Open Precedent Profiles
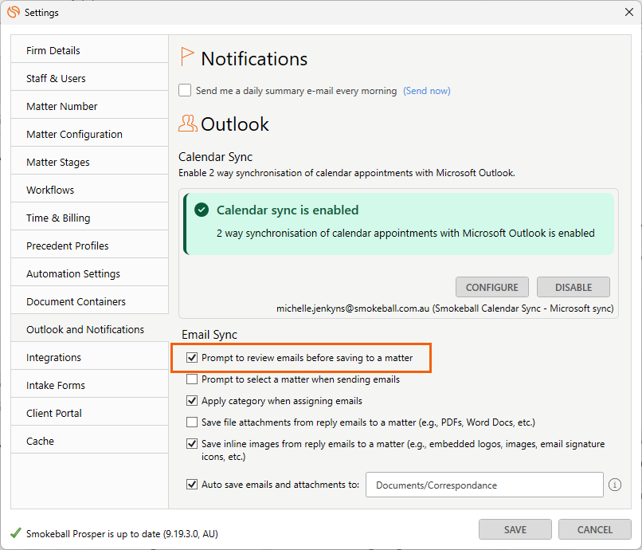Screen dimensions: 642x550 90,246
